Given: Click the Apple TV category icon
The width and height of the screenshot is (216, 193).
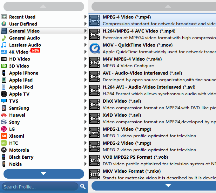Looking at the screenshot, I should 4,94.
